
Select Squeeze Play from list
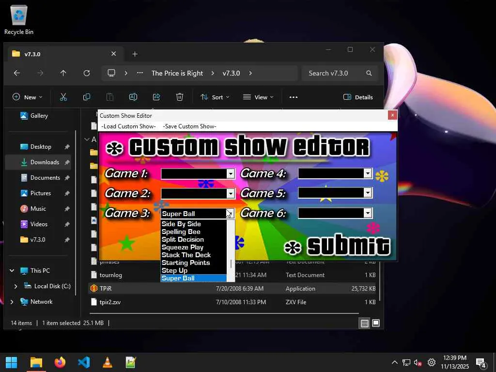pyautogui.click(x=194, y=248)
